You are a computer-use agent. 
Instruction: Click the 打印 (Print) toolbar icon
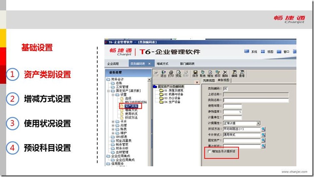(171, 74)
